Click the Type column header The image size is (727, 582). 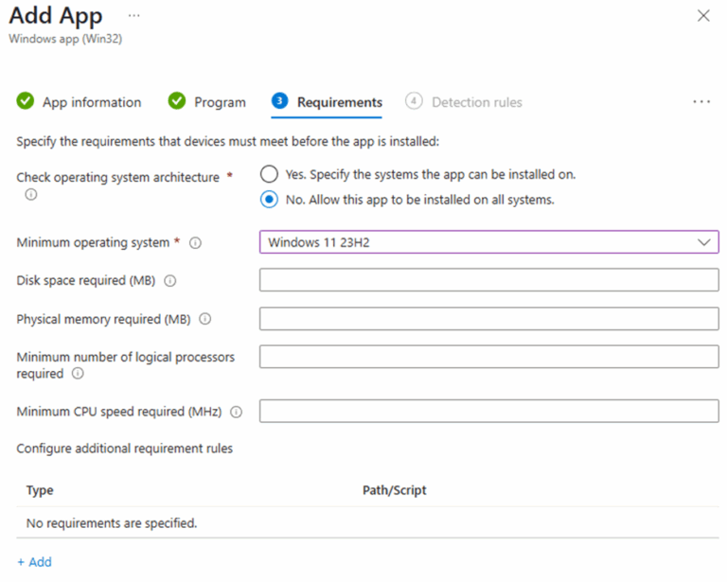[40, 490]
